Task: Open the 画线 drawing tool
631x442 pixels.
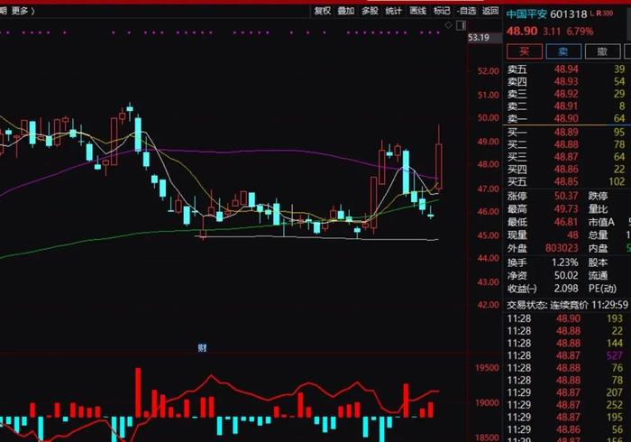Action: tap(417, 11)
